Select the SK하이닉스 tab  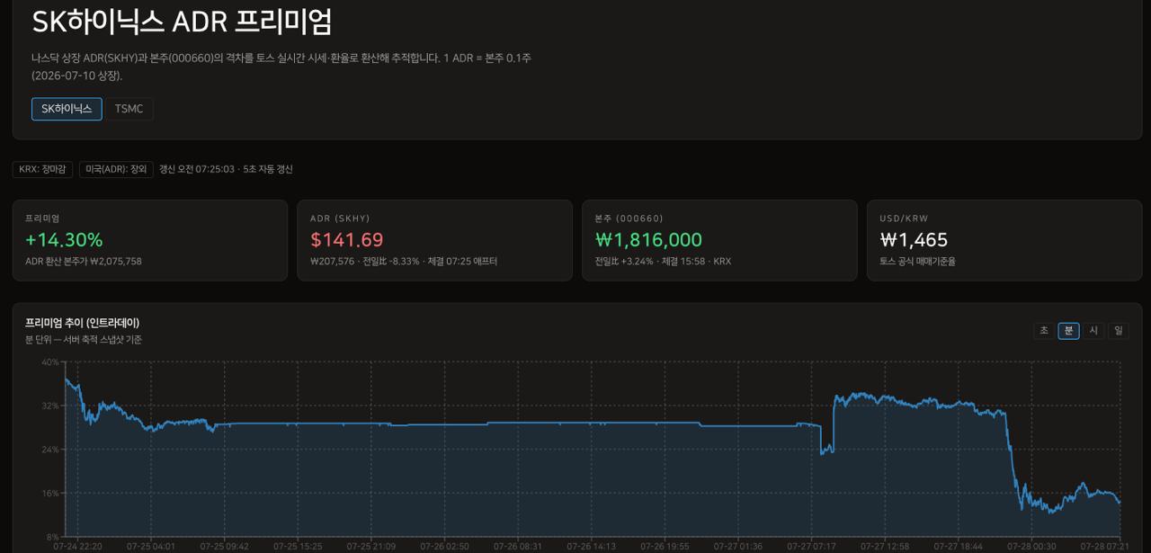[67, 109]
